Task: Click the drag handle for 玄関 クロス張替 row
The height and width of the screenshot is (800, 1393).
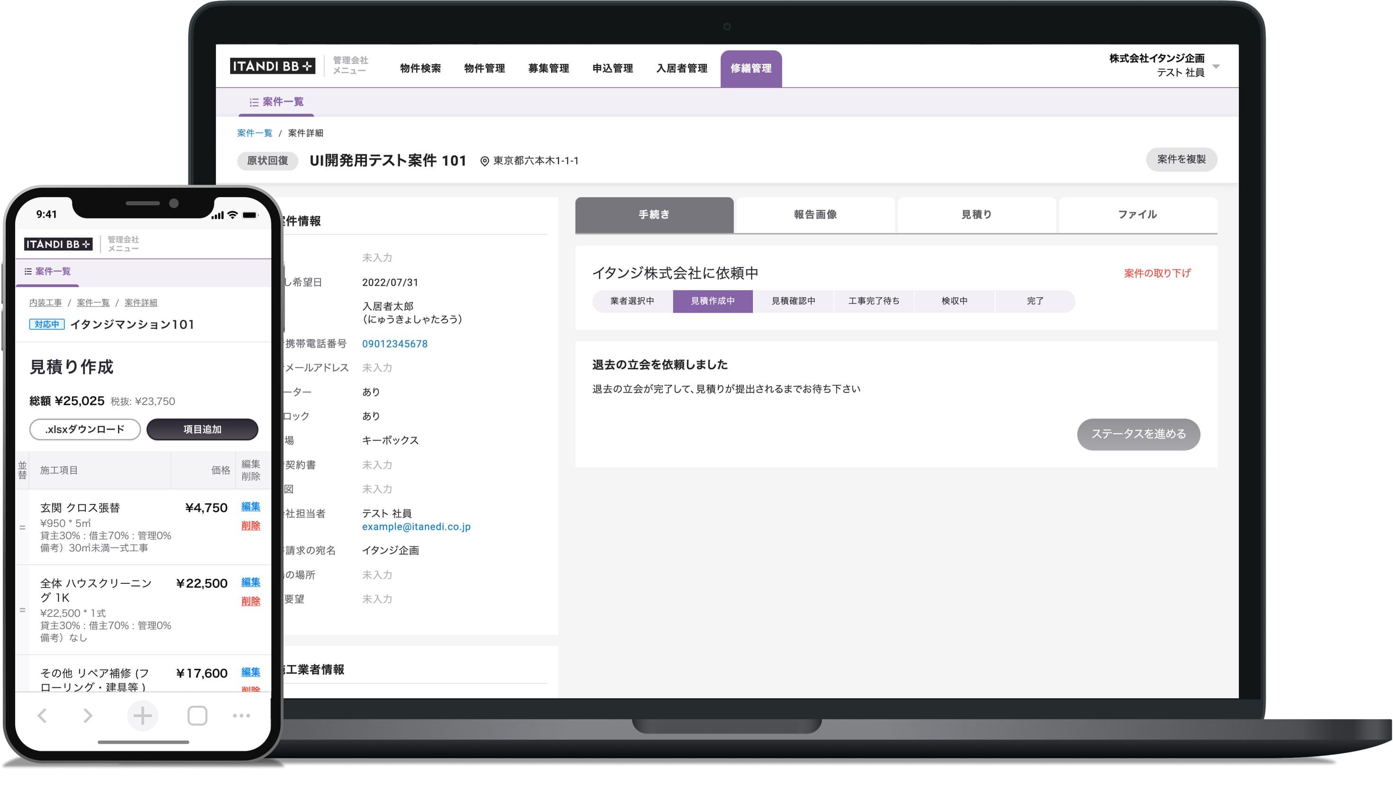Action: (x=23, y=527)
